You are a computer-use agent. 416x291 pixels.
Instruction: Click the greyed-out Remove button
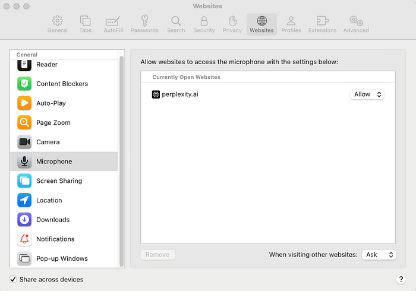pos(157,255)
